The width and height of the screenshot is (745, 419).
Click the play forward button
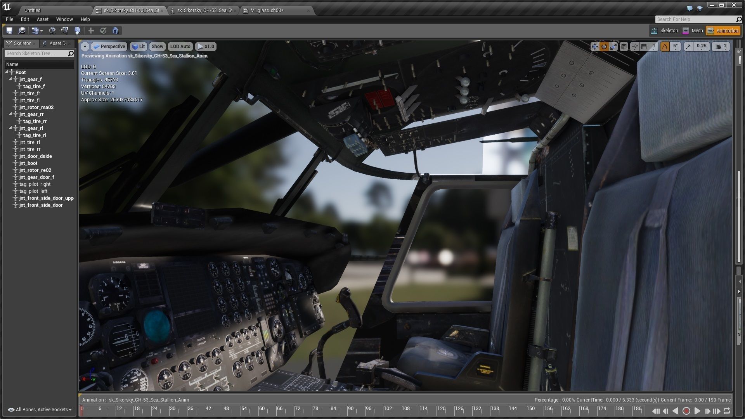697,411
